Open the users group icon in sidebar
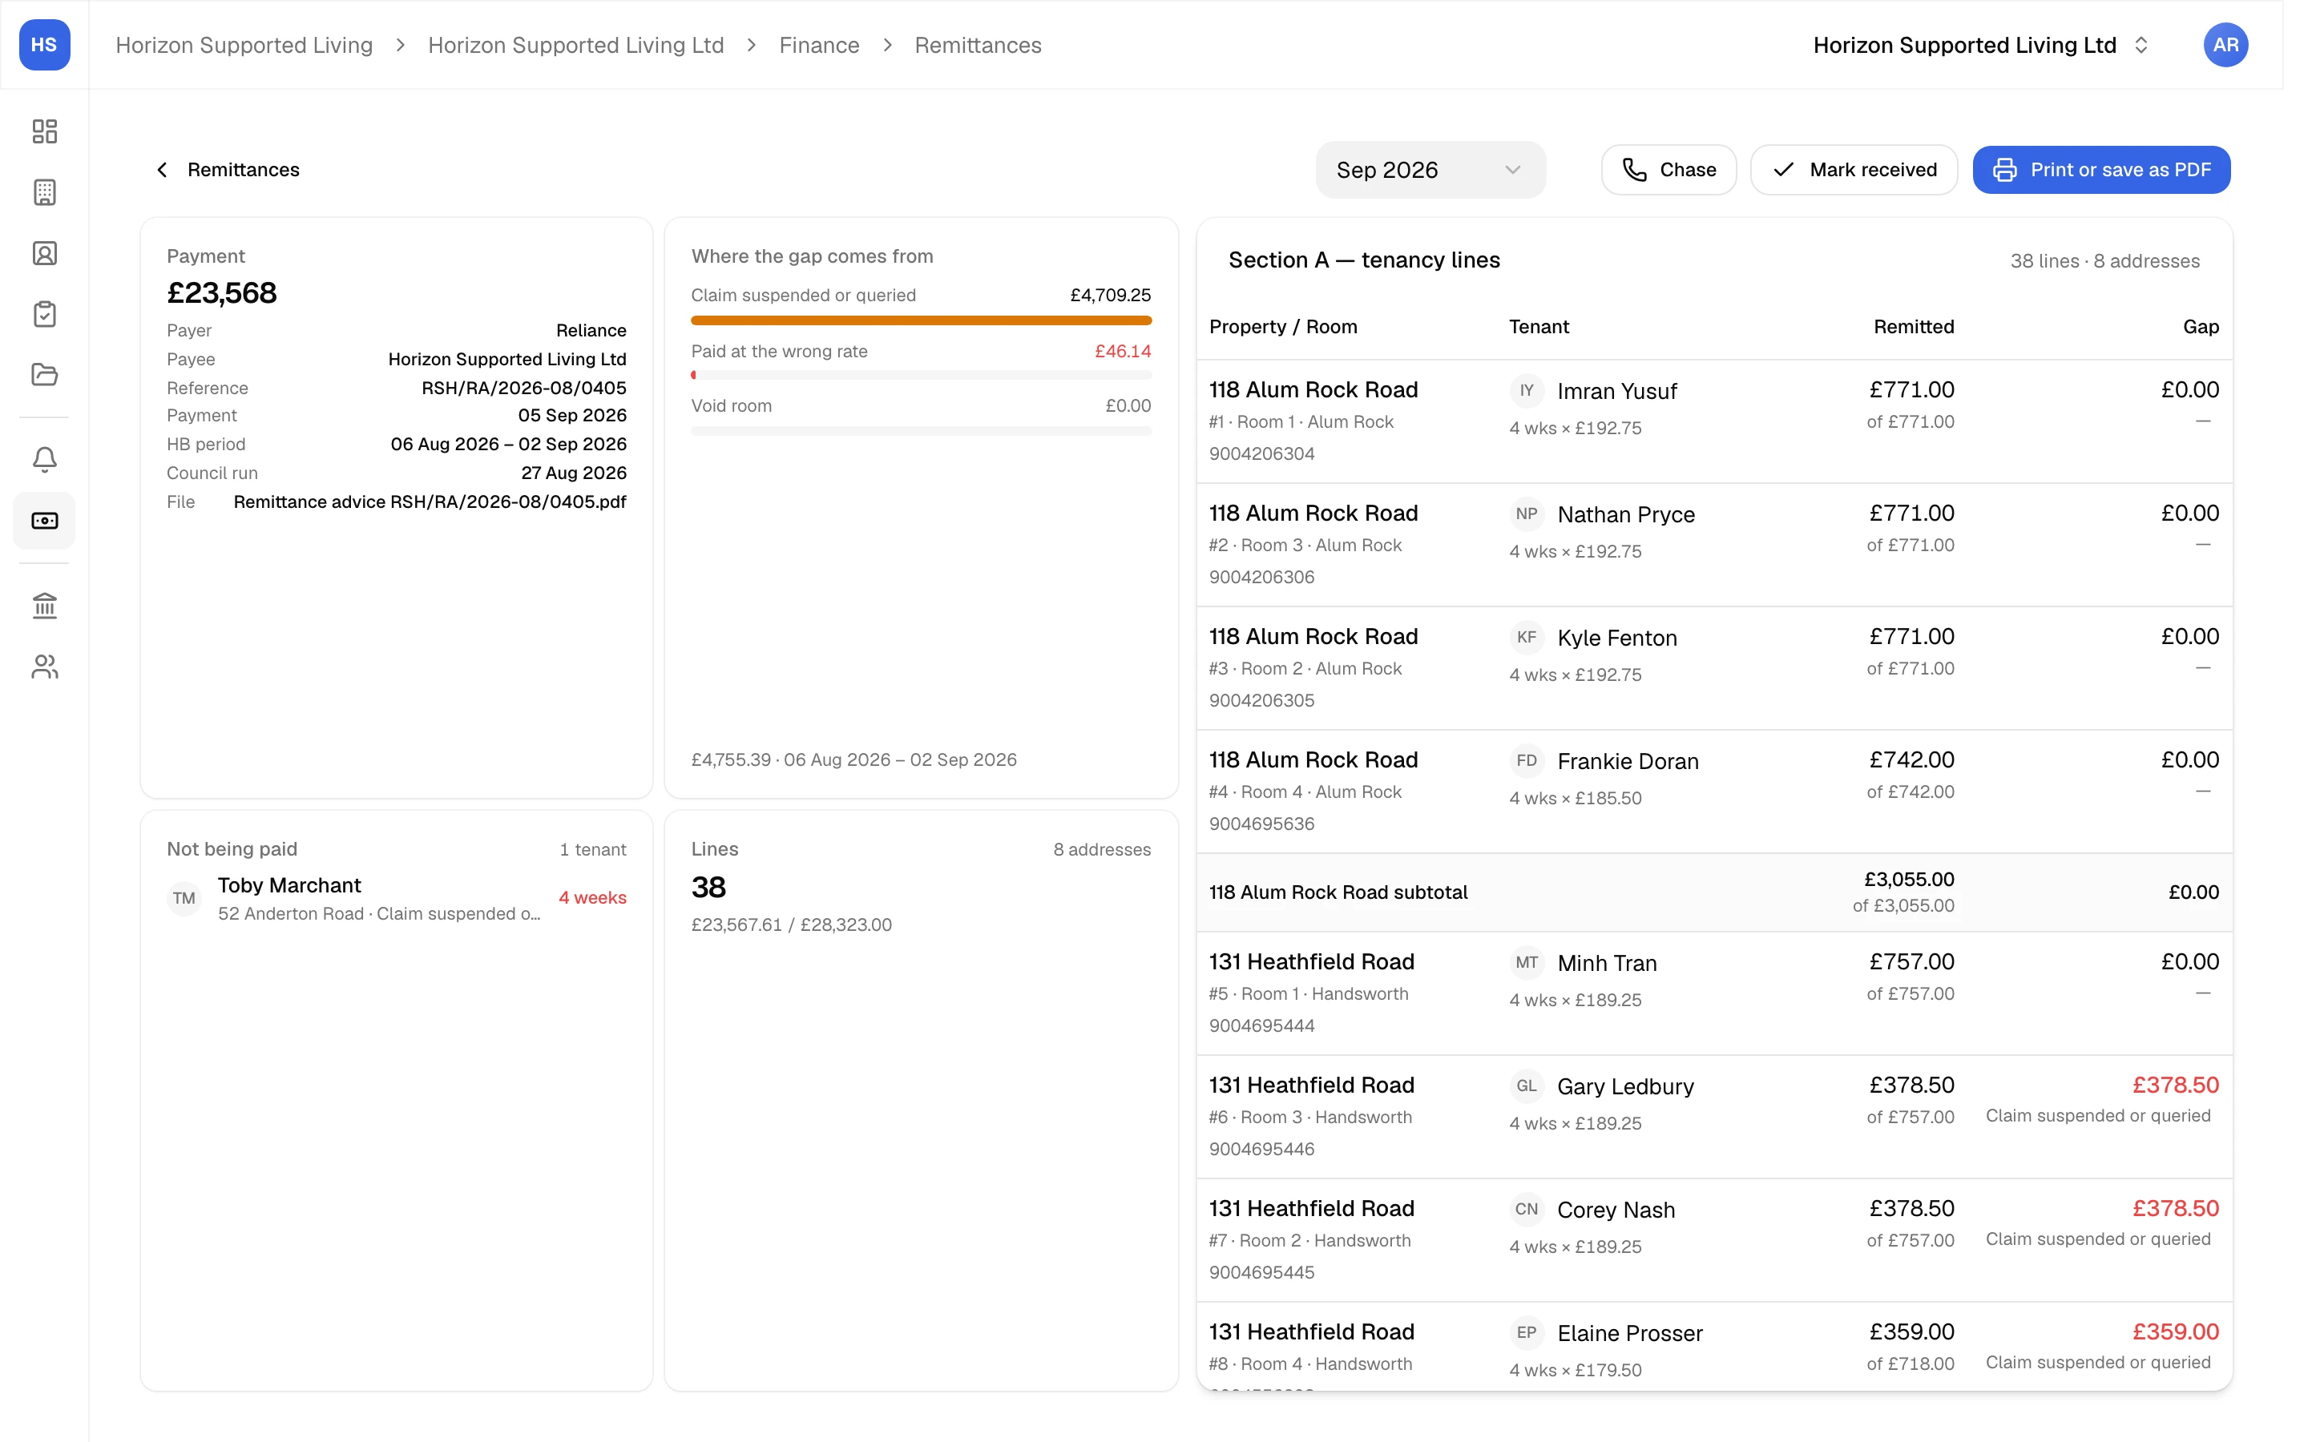The height and width of the screenshot is (1442, 2308). (x=44, y=667)
